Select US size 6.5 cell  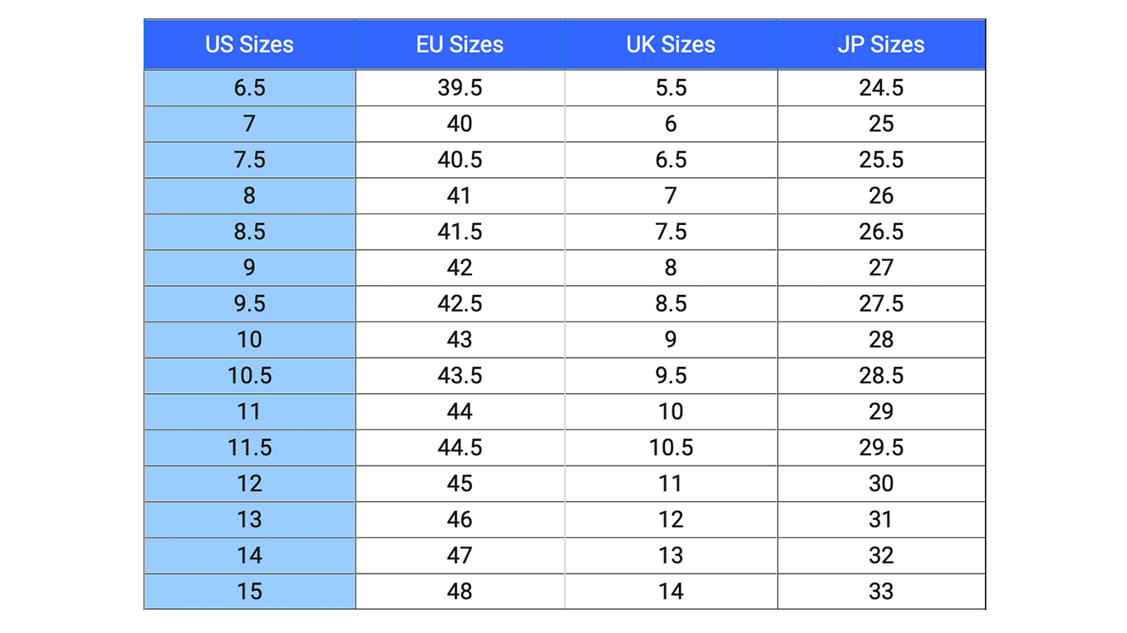250,88
